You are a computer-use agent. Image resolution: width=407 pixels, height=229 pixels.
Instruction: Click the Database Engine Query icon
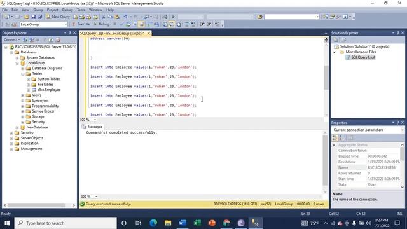[x=75, y=17]
